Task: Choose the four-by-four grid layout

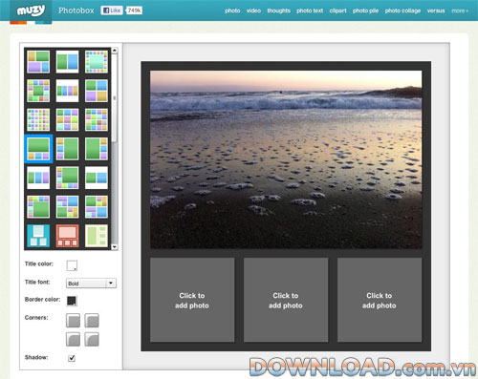Action: pos(97,119)
